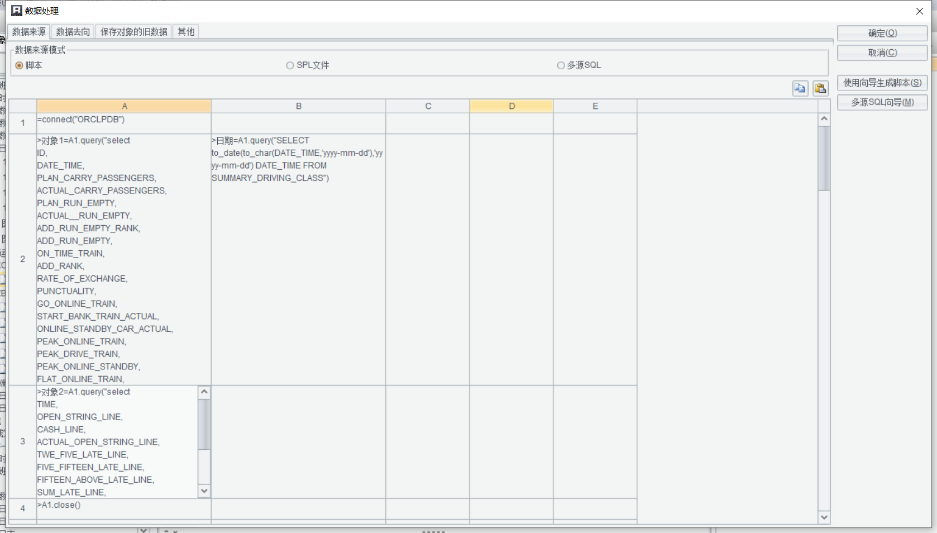Select column header E
The width and height of the screenshot is (937, 533).
coord(595,106)
